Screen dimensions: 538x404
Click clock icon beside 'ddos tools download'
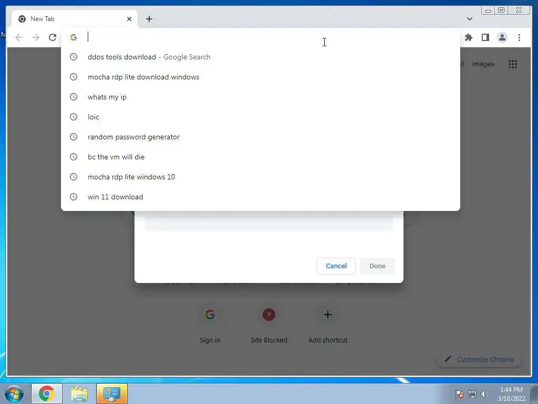(x=74, y=57)
